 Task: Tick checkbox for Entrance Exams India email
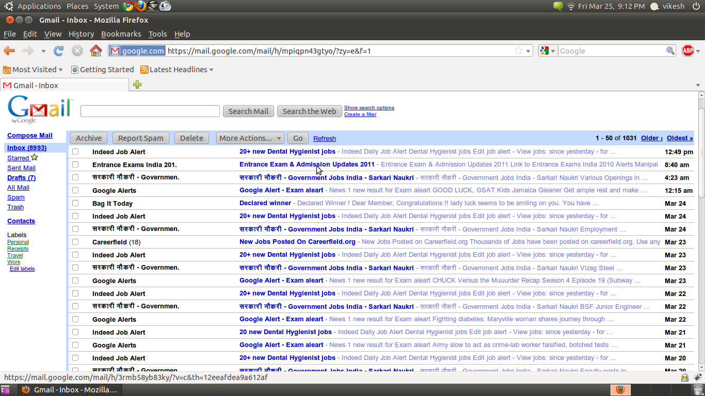[x=75, y=164]
